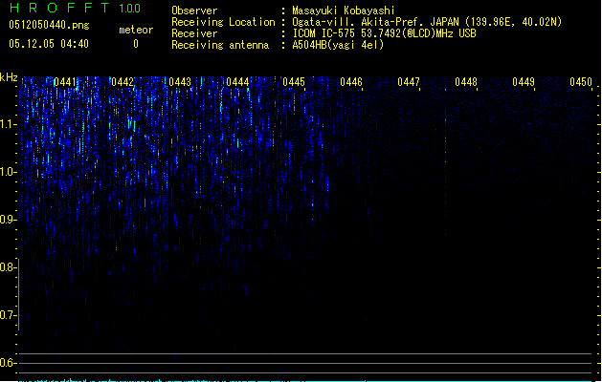Image resolution: width=602 pixels, height=382 pixels.
Task: Click the Observer field label
Action: tap(194, 11)
